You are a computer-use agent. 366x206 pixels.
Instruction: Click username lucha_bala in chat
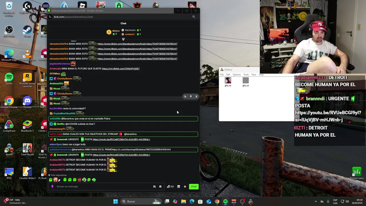(56, 134)
